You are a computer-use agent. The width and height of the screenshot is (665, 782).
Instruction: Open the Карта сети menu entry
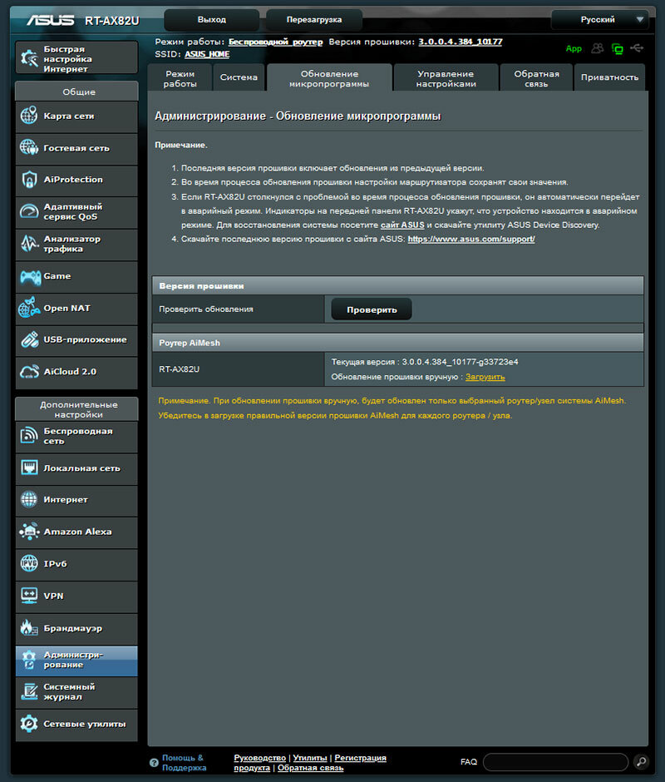(x=76, y=116)
